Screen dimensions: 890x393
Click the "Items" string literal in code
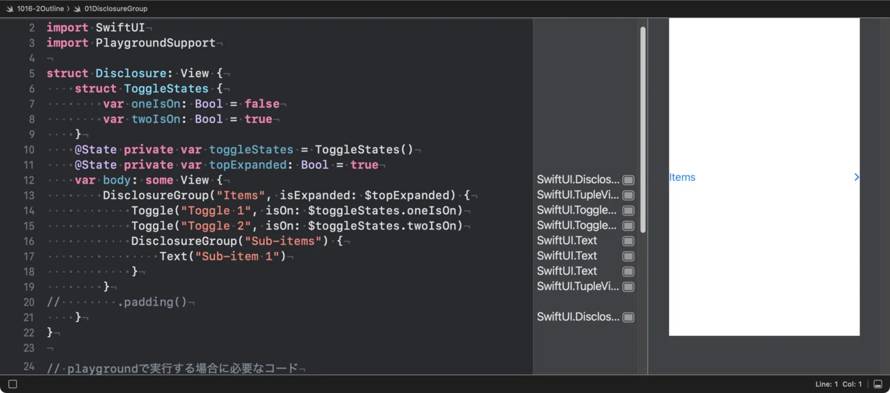coord(241,196)
